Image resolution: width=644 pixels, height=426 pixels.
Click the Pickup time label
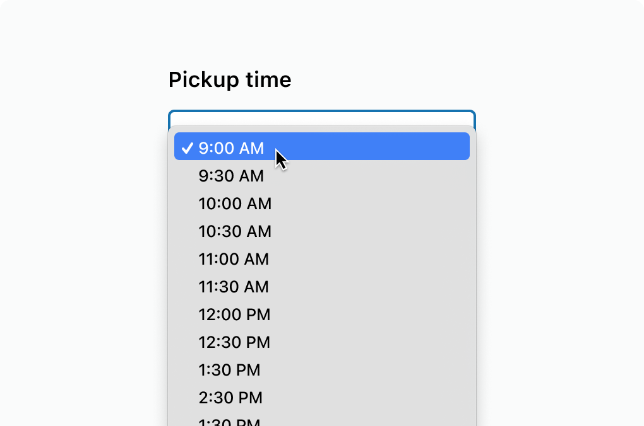230,80
